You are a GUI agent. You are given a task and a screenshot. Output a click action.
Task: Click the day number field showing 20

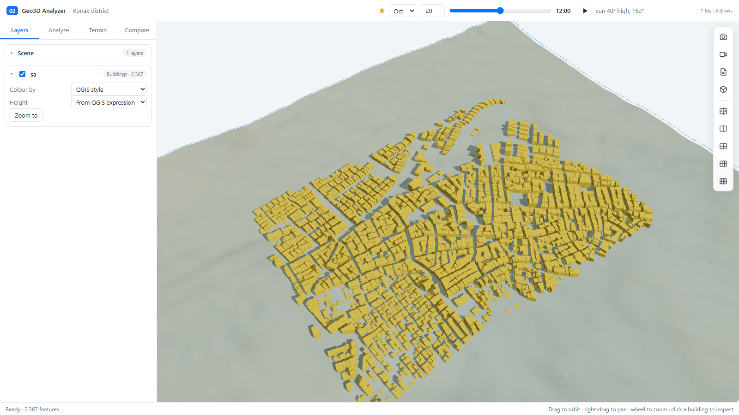pos(432,11)
